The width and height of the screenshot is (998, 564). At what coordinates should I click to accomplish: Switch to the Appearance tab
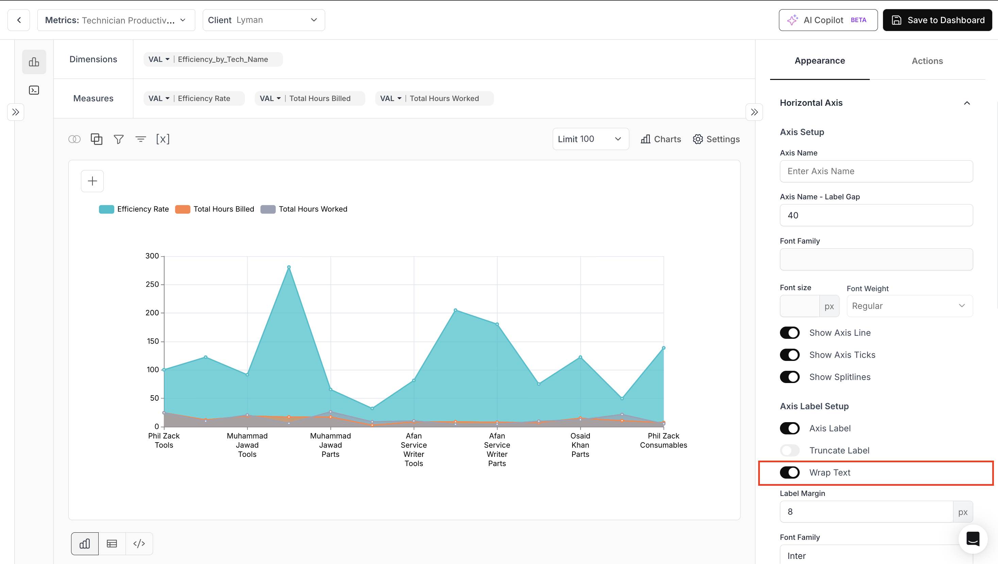click(820, 61)
